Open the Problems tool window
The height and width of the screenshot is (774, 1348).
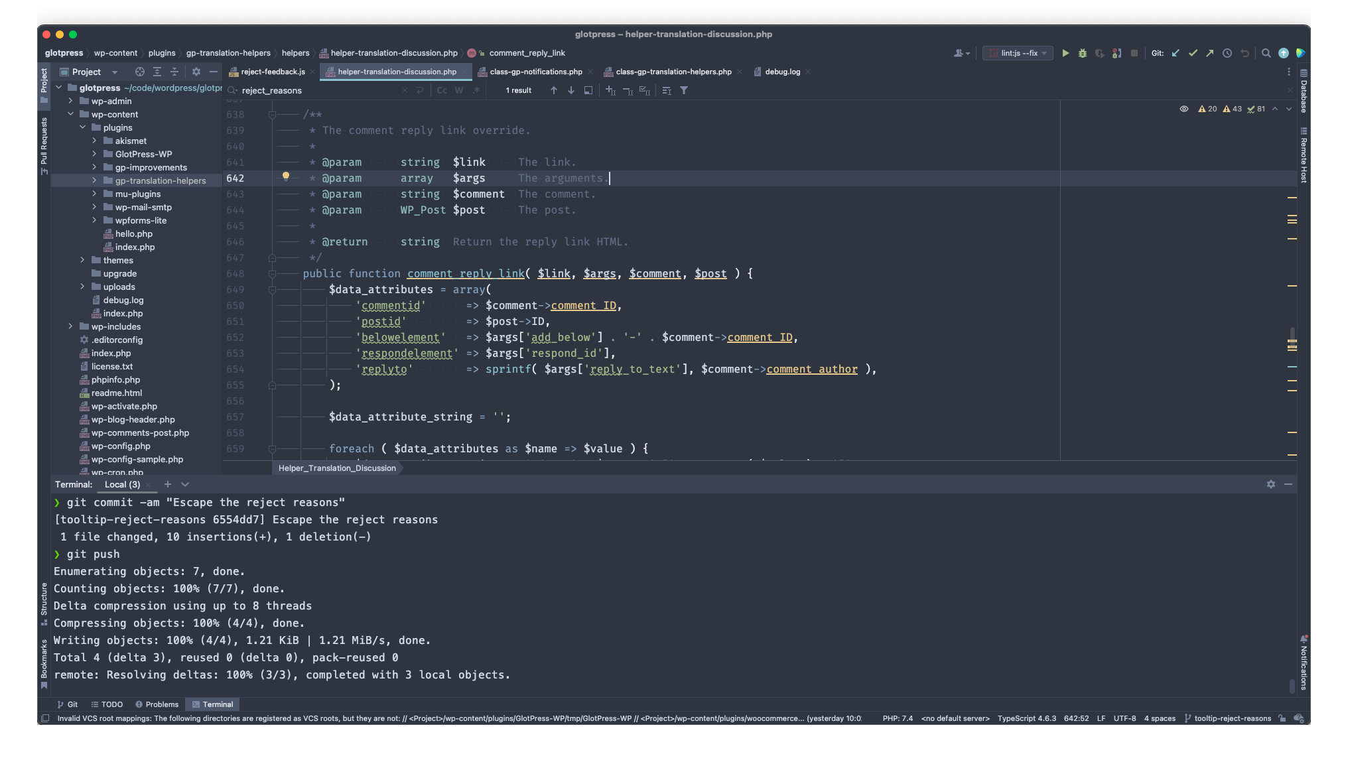(x=157, y=704)
